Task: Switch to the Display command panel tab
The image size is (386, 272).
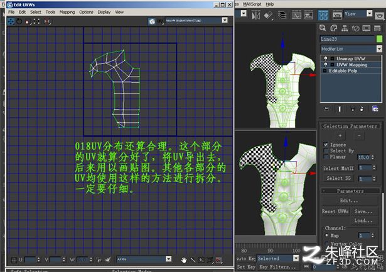Action: tap(367, 28)
